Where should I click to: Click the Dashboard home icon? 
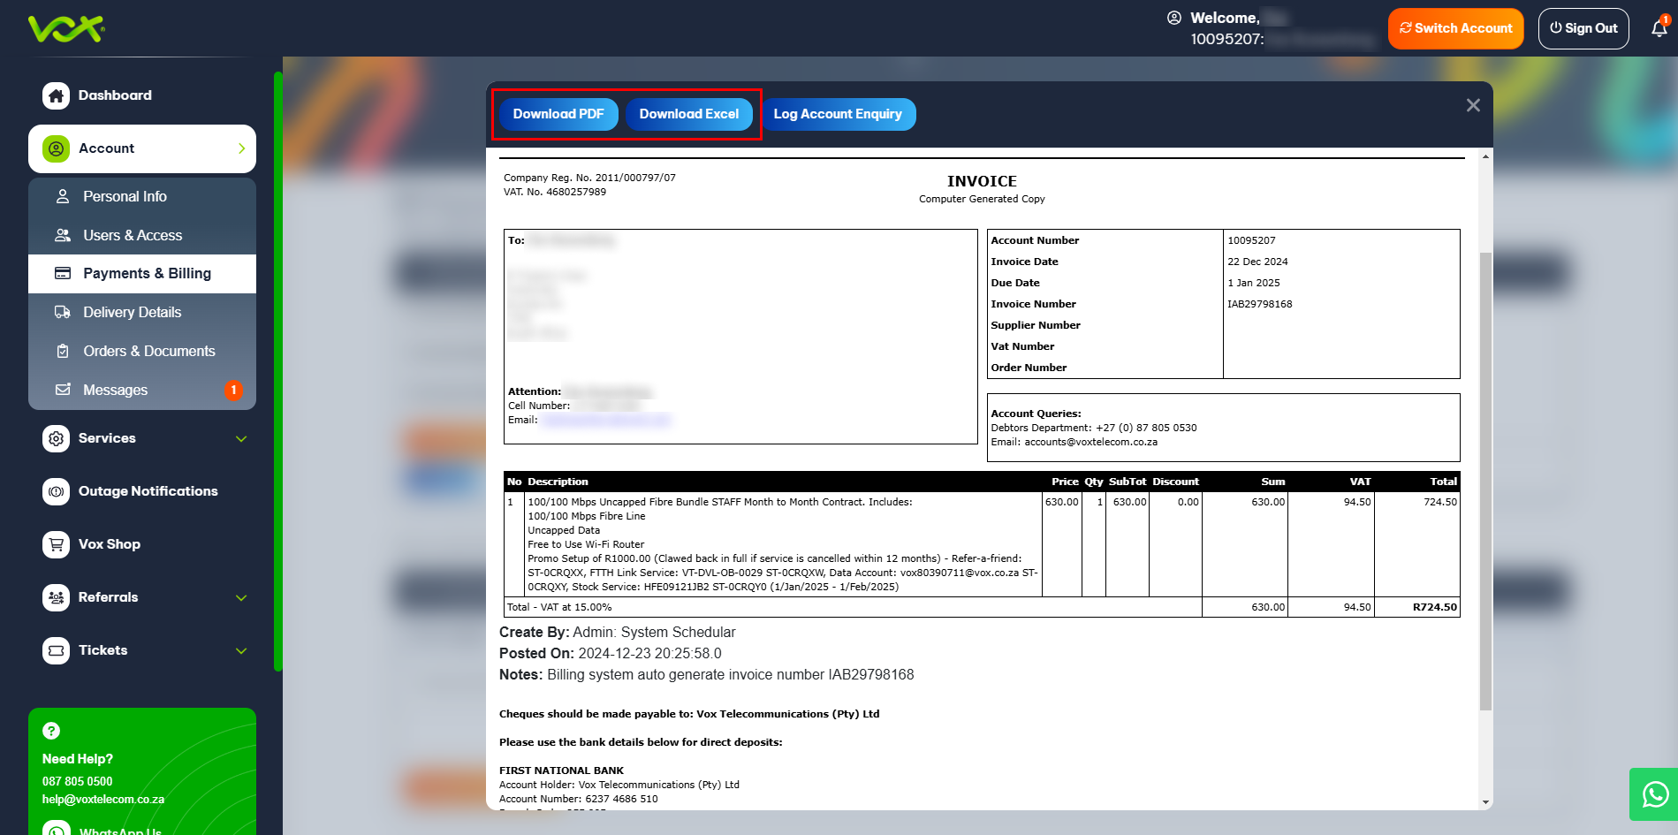pos(57,95)
